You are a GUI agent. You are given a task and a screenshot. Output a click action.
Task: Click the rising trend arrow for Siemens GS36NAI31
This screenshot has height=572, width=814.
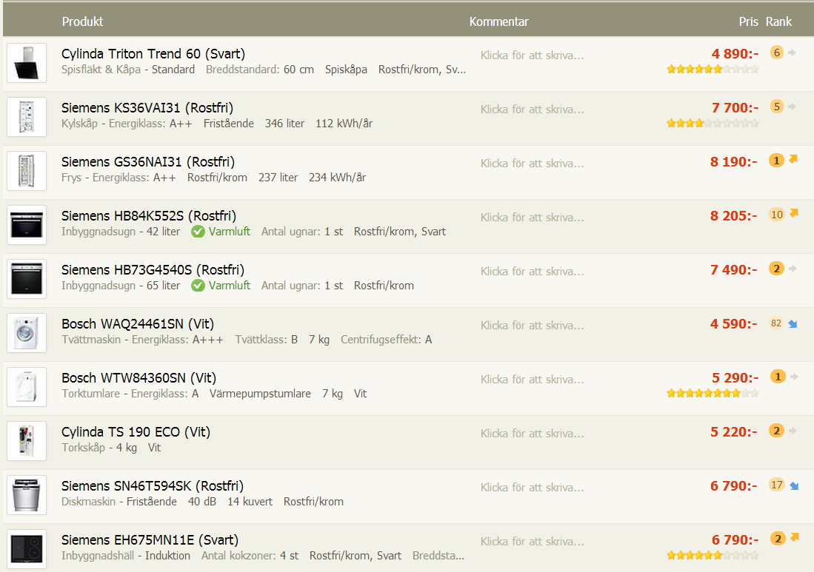tap(793, 159)
